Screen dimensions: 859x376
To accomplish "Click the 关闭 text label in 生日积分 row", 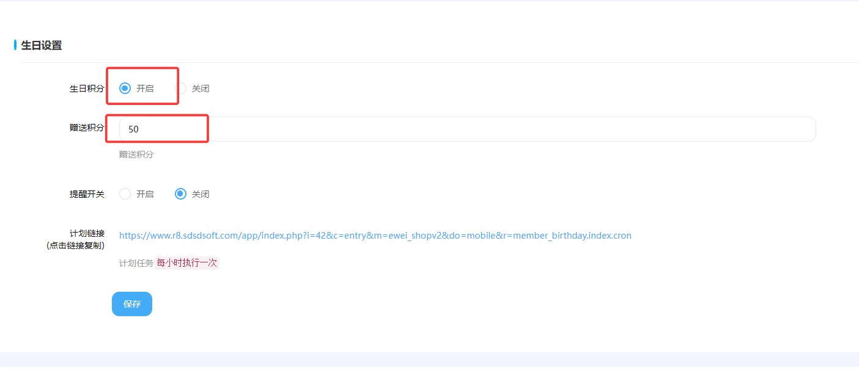I will pyautogui.click(x=201, y=89).
